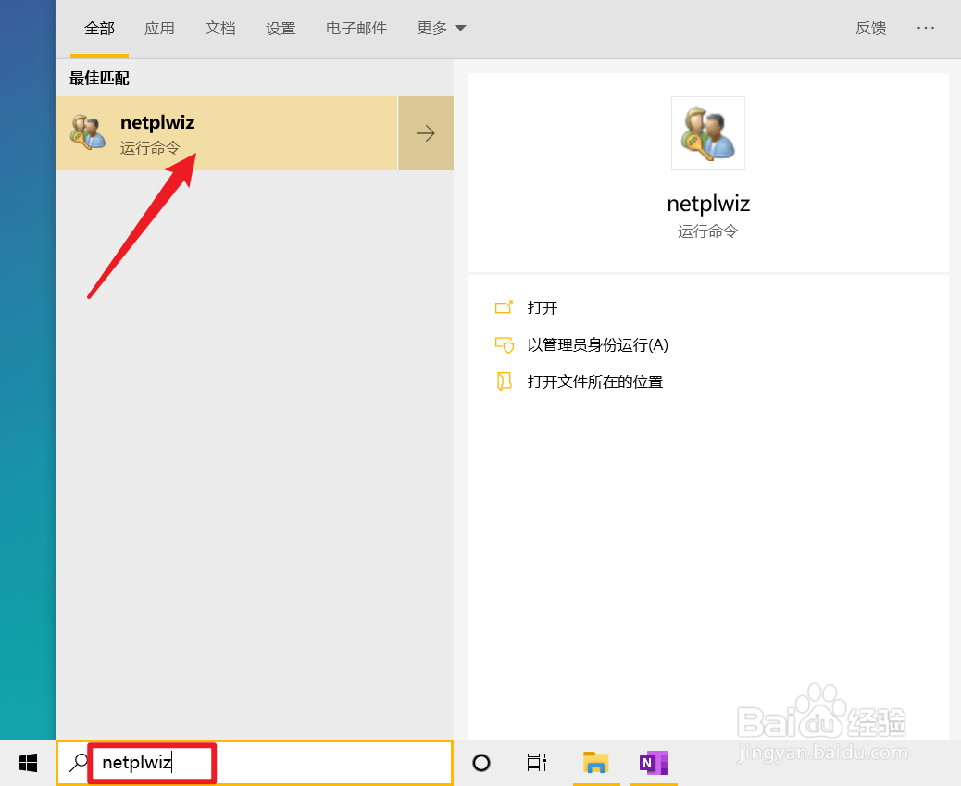Click the large netplwiz preview icon

click(707, 132)
